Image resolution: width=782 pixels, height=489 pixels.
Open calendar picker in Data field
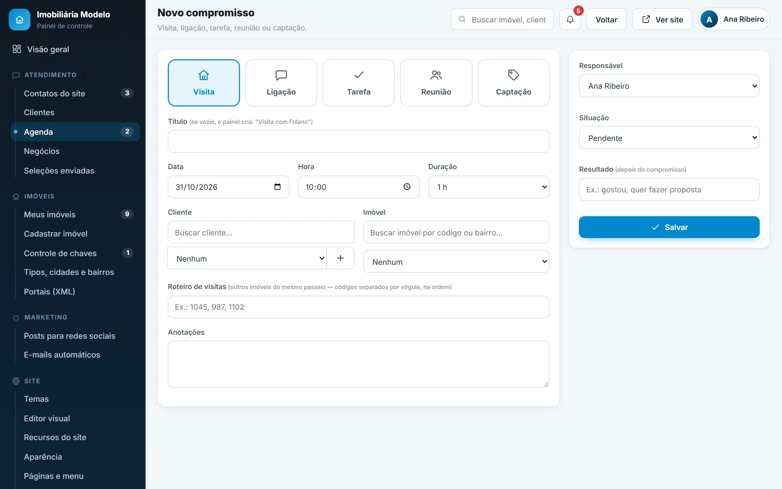[x=277, y=187]
